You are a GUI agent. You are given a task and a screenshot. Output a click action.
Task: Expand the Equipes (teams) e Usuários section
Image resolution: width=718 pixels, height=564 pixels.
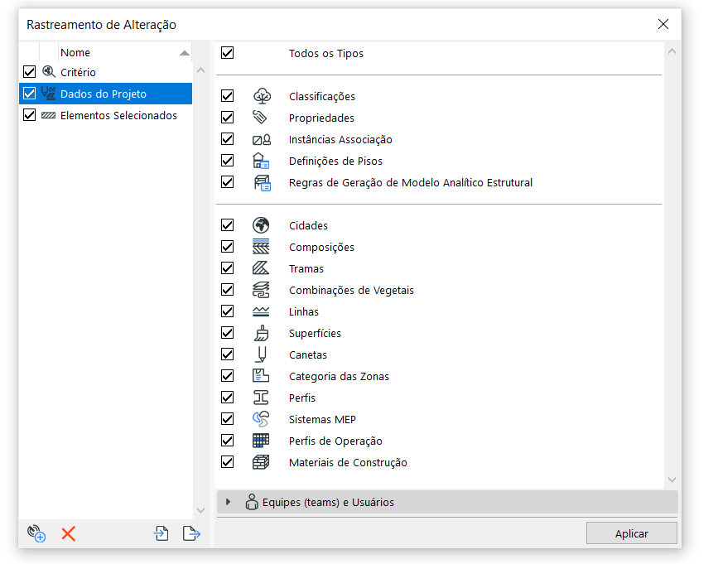click(229, 502)
